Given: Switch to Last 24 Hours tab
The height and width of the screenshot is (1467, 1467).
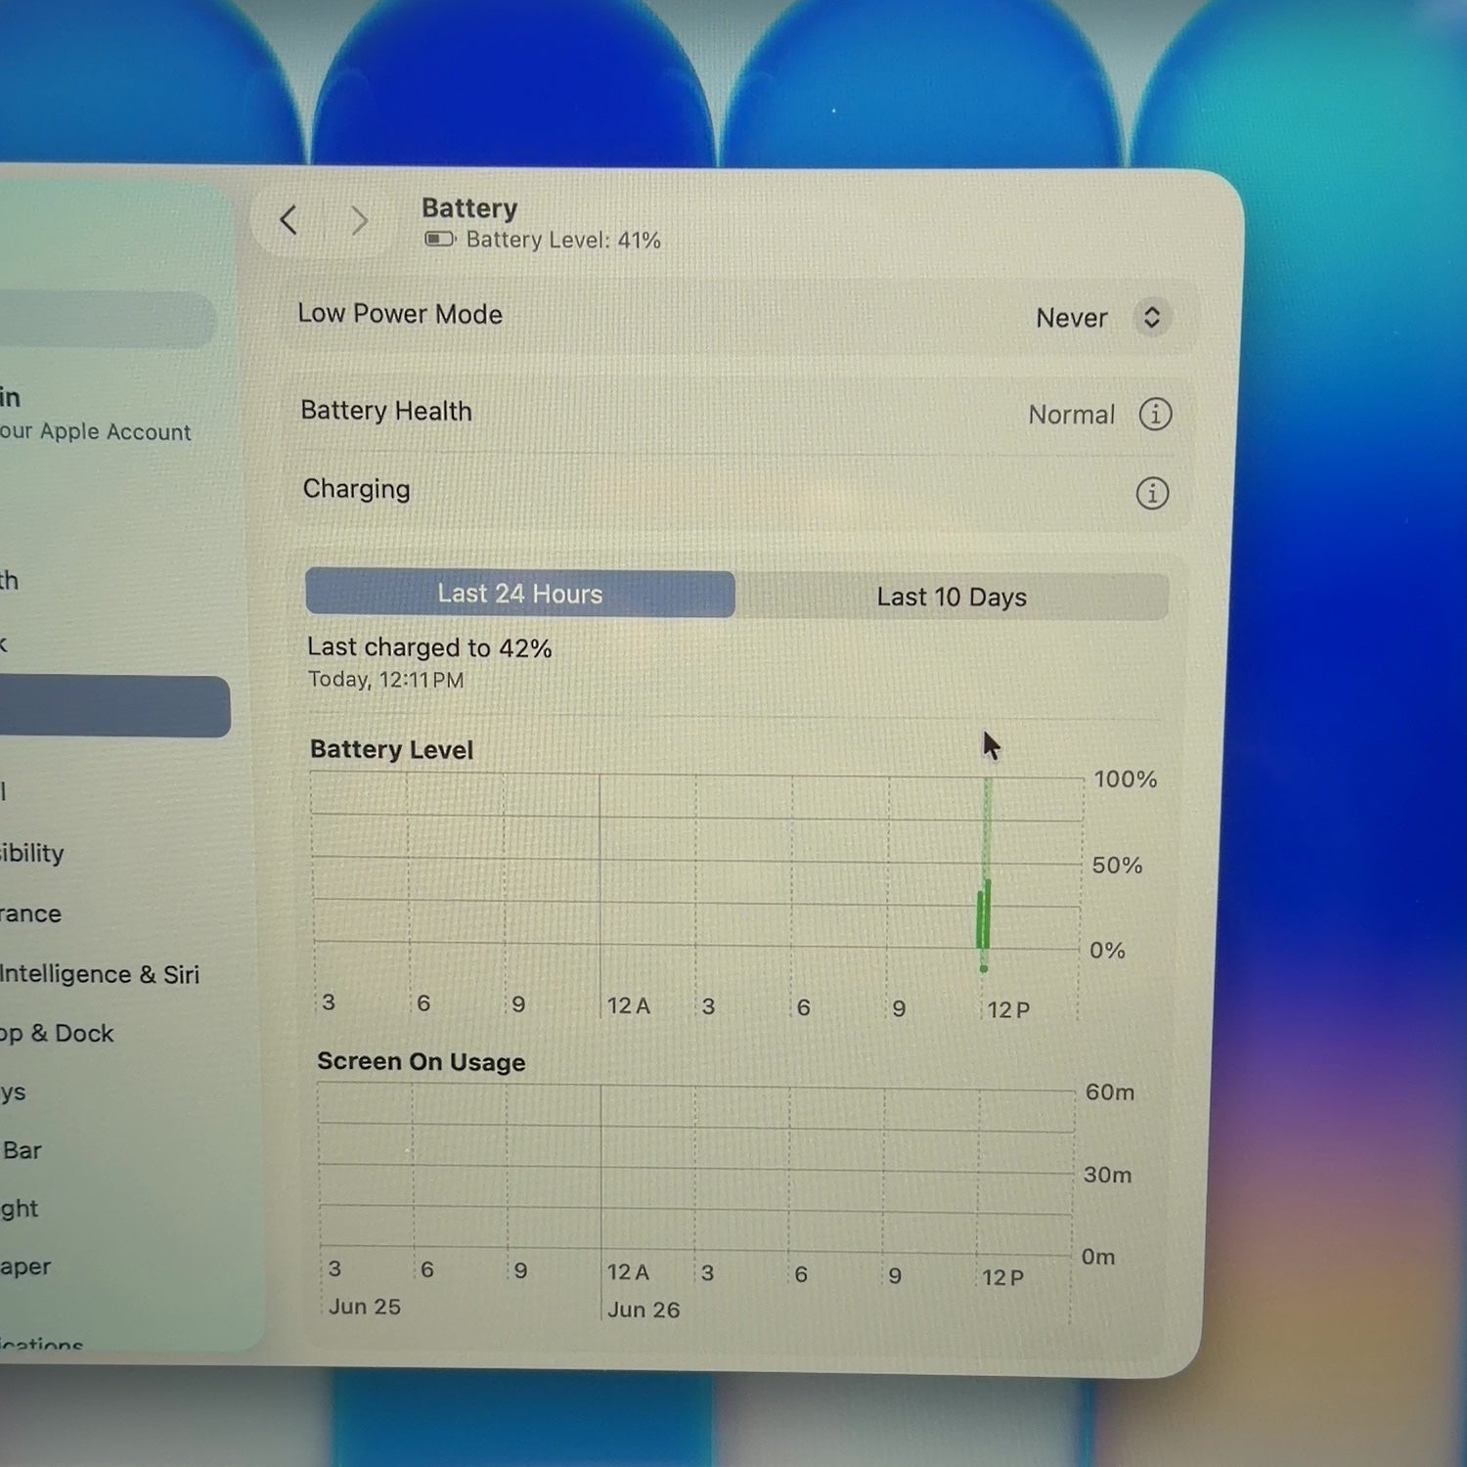Looking at the screenshot, I should [x=520, y=594].
